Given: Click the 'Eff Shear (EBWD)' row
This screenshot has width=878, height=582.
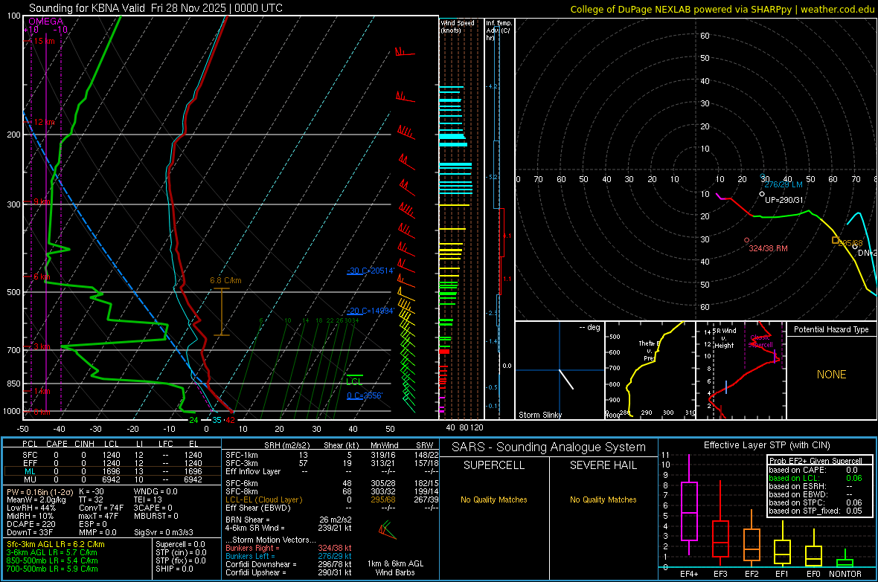Looking at the screenshot, I should 332,508.
